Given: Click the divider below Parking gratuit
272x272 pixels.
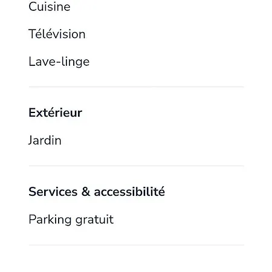Looking at the screenshot, I should [137, 245].
